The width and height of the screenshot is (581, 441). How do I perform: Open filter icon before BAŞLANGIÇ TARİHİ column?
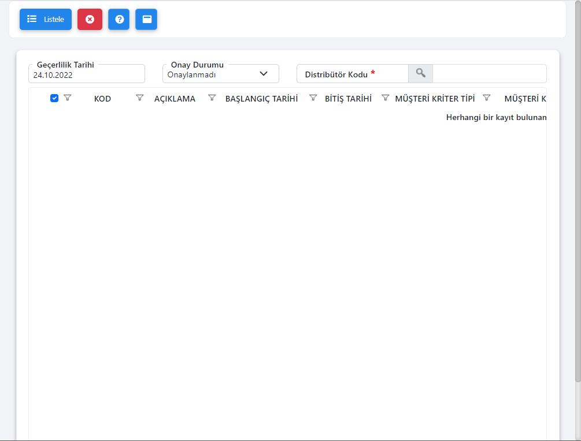212,98
